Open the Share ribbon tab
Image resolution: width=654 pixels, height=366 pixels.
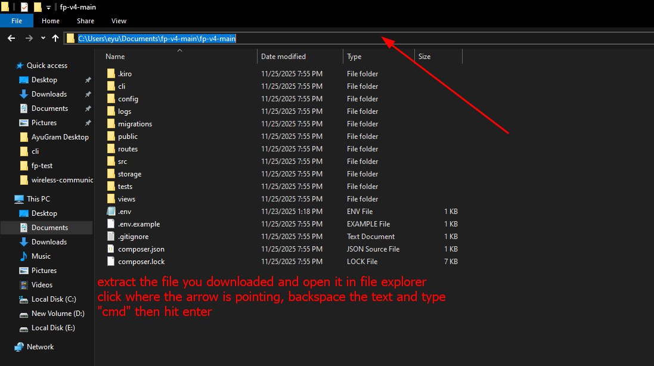tap(85, 21)
